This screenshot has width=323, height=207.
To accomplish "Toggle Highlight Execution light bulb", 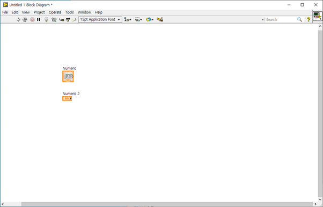I will 46,19.
